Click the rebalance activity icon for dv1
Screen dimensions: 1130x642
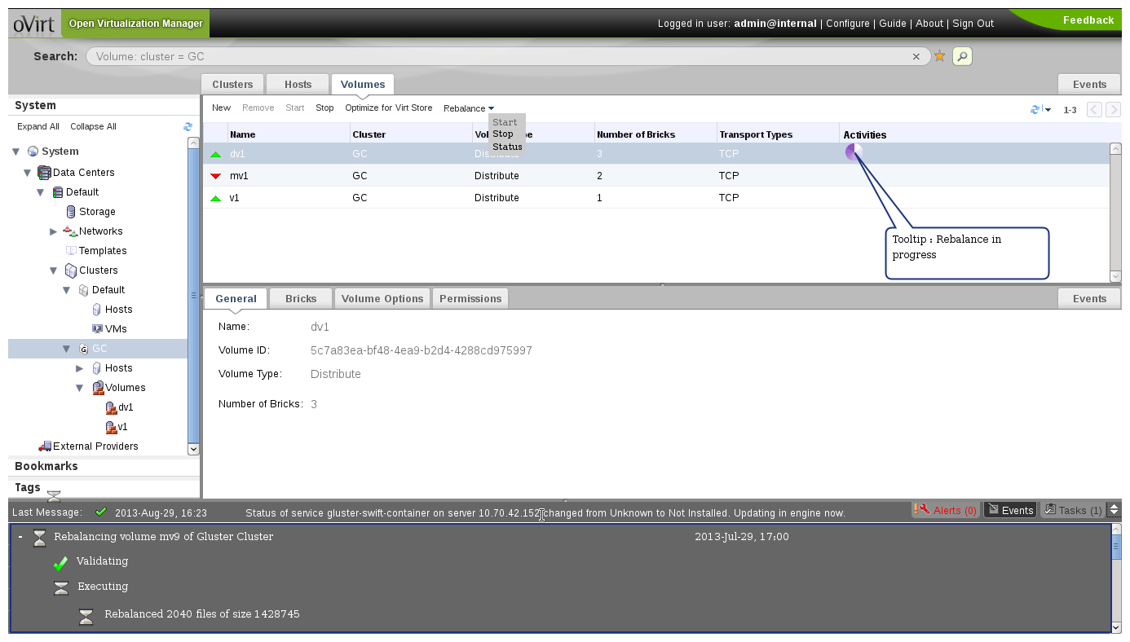click(x=853, y=152)
